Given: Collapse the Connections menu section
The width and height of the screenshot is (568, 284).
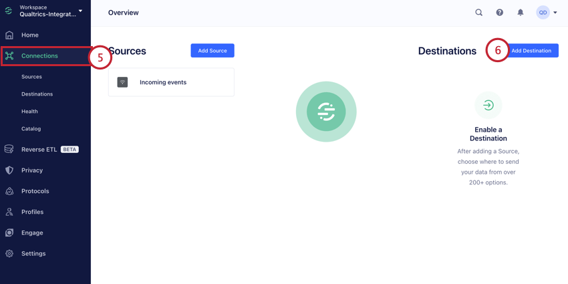Looking at the screenshot, I should [46, 55].
